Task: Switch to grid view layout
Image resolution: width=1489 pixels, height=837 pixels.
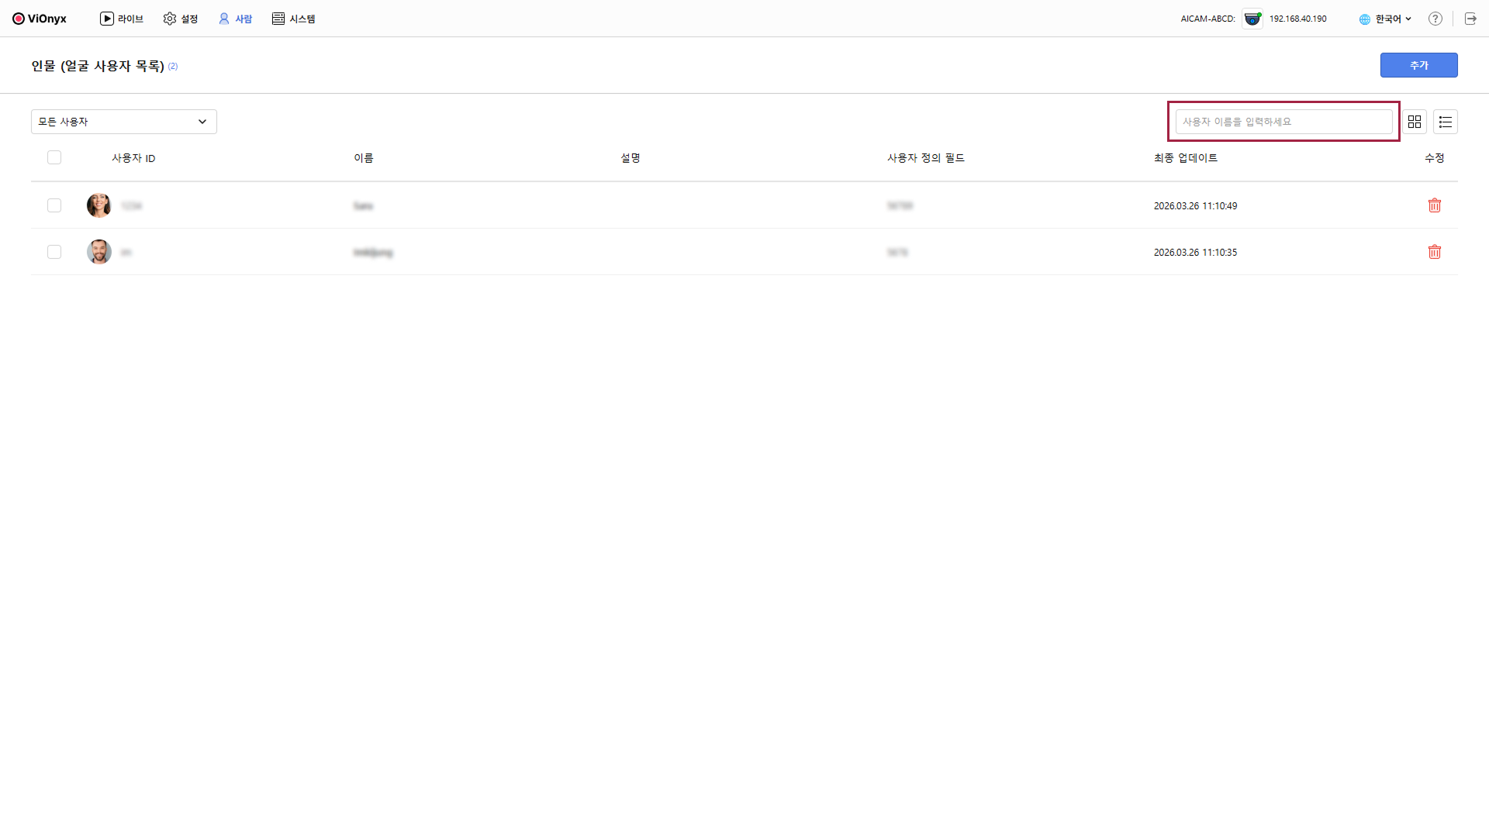Action: click(x=1414, y=122)
